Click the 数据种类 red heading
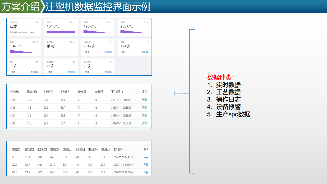This screenshot has height=184, width=327. coord(220,77)
